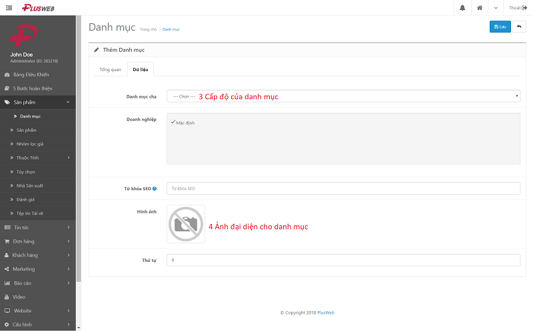Screen dimensions: 533x331
Task: Expand the Báo cáo sidebar menu
Action: pyautogui.click(x=38, y=283)
